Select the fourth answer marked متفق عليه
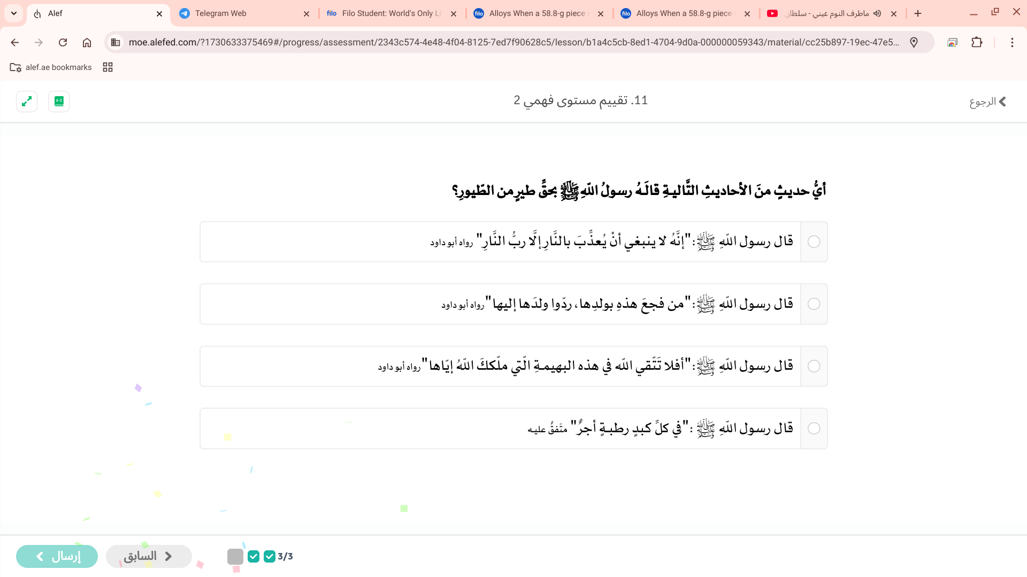This screenshot has height=577, width=1027. pos(814,428)
